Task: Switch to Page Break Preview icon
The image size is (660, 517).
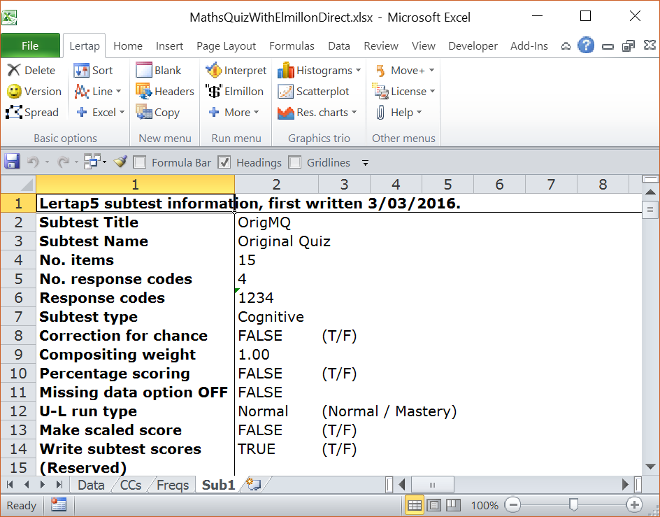Action: click(453, 505)
